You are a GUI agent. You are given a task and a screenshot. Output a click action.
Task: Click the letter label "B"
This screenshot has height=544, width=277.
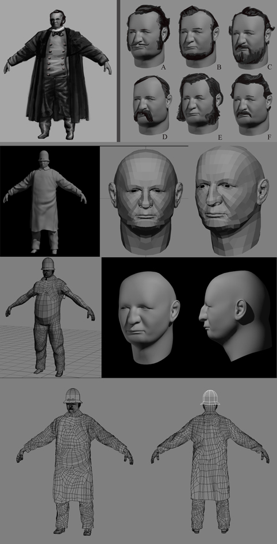[x=219, y=67]
